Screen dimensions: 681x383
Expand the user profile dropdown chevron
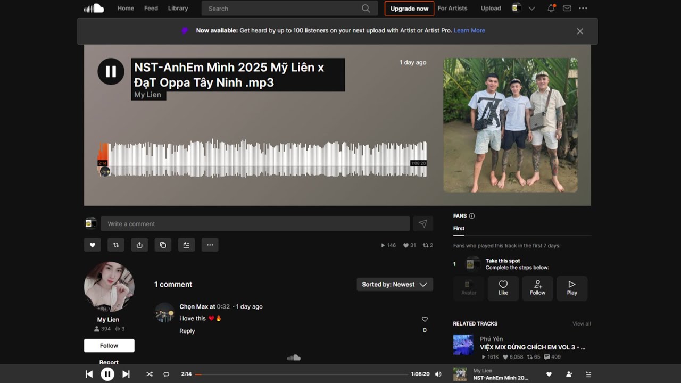[531, 9]
